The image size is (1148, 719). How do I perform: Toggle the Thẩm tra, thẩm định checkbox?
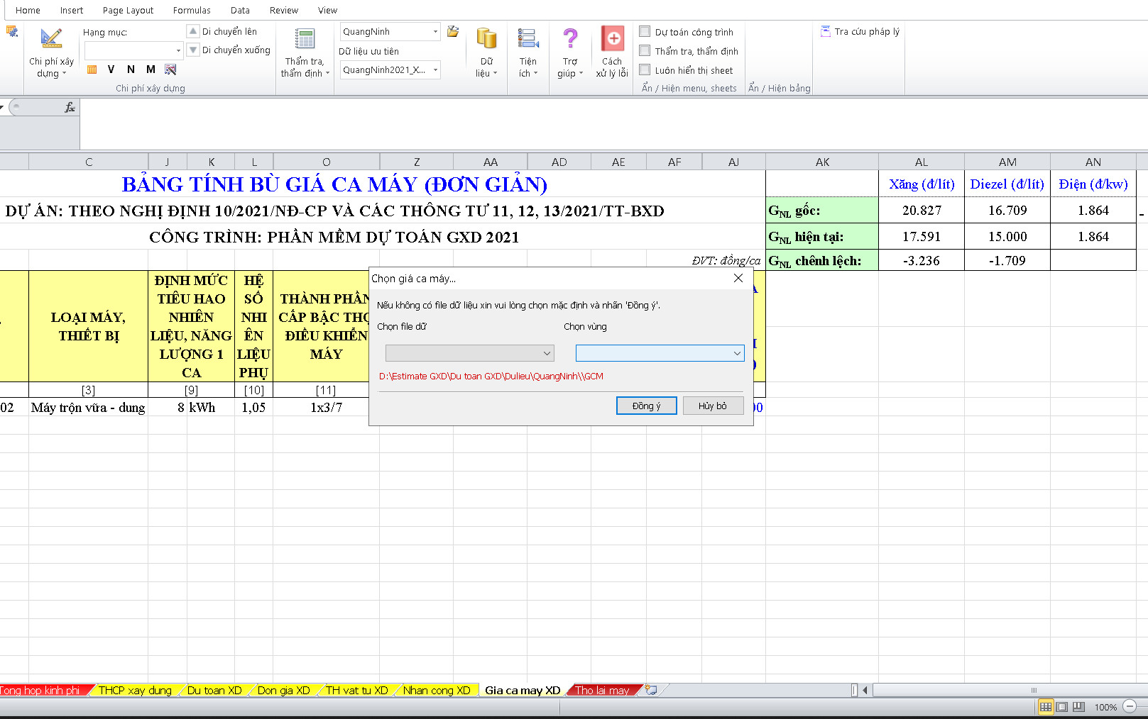(645, 51)
